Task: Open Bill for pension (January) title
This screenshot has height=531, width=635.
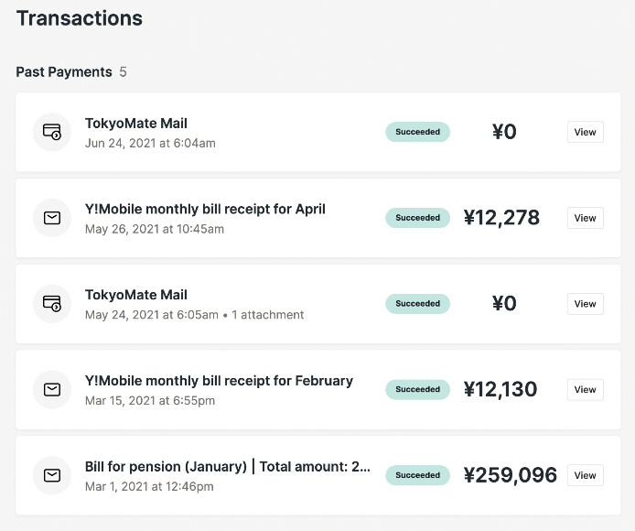Action: tap(228, 467)
